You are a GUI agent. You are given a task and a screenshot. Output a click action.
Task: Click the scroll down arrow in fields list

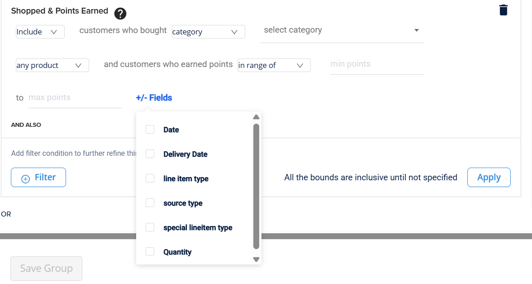click(x=256, y=260)
